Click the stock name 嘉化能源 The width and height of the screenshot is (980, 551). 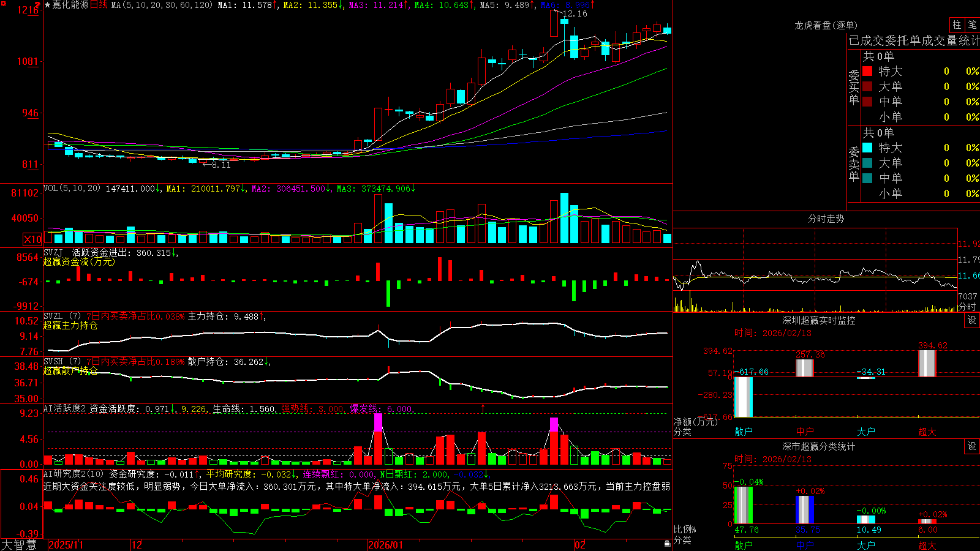tap(70, 5)
